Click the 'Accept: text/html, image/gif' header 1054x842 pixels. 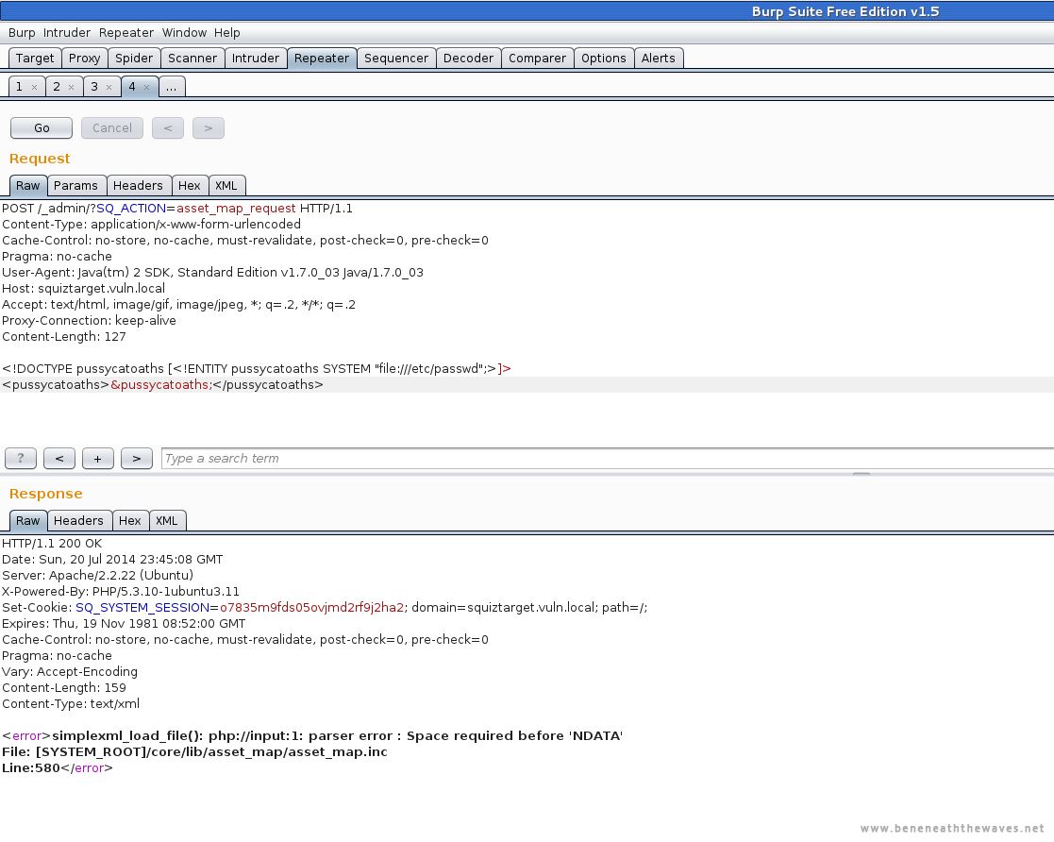point(178,305)
